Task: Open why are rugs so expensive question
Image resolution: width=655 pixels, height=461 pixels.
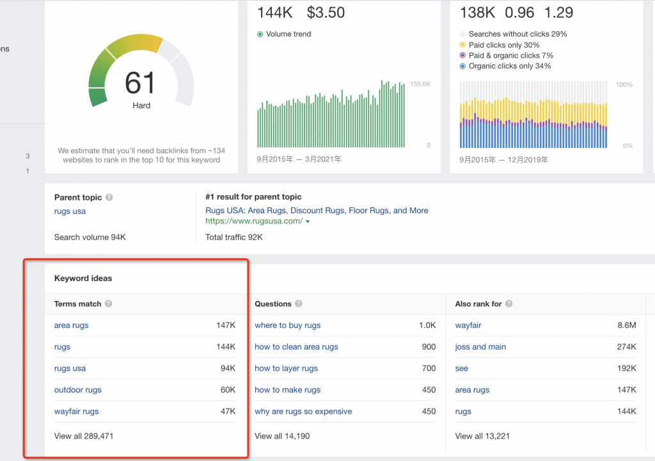Action: (303, 411)
